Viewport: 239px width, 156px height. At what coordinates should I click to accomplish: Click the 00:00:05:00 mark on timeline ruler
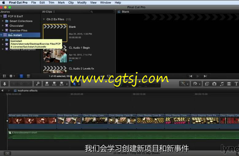(77, 94)
